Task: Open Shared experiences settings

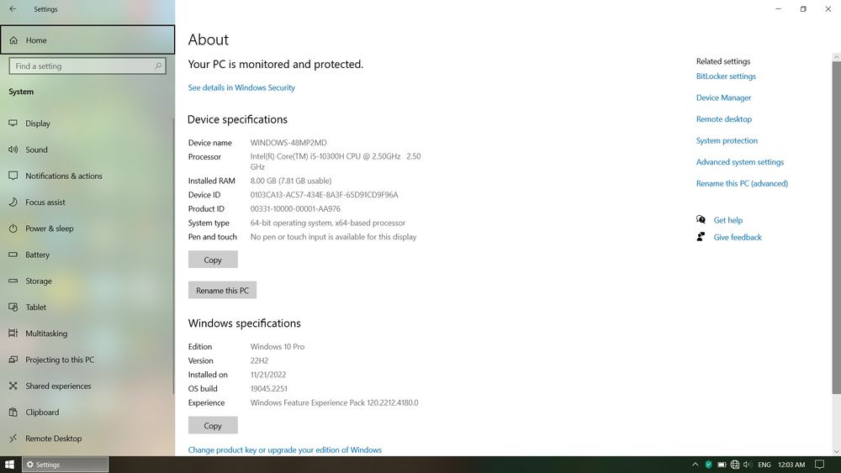Action: coord(87,386)
